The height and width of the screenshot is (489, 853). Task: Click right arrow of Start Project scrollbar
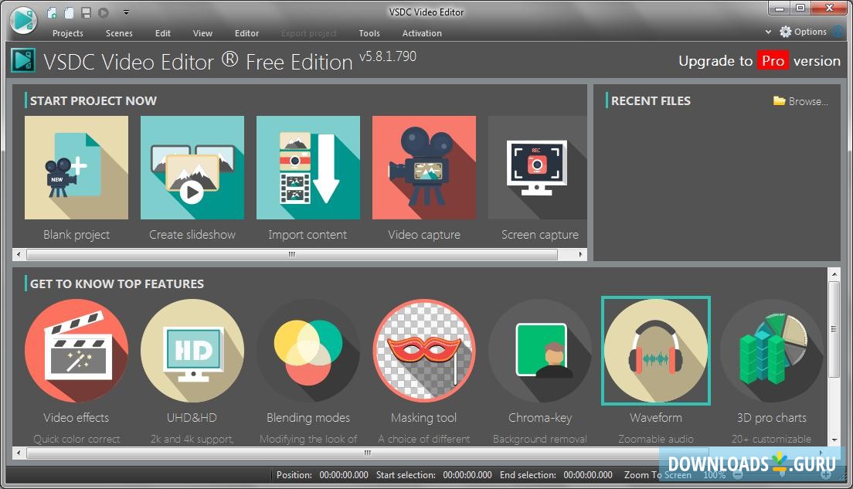tap(580, 254)
